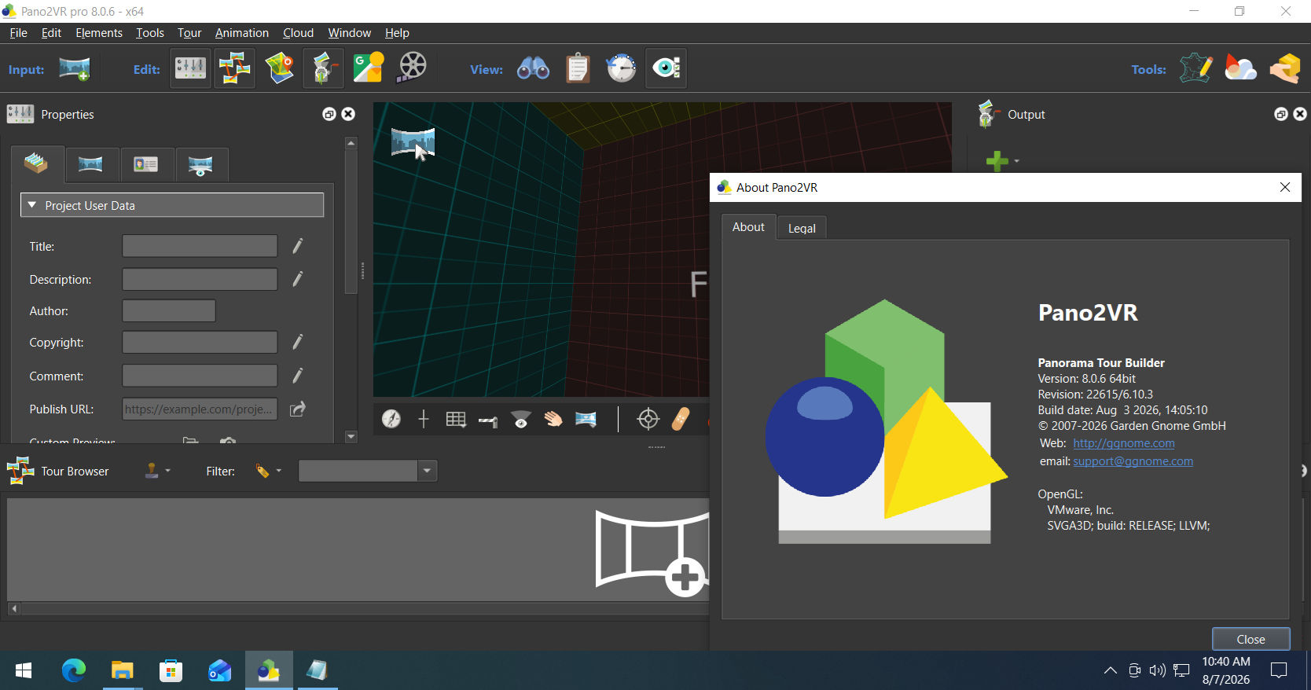Toggle the Output grinder button in Edit toolbar
This screenshot has height=690, width=1311.
coord(324,68)
